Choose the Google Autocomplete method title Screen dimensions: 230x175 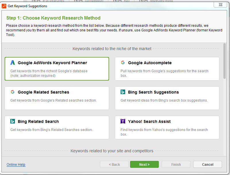click(x=150, y=63)
